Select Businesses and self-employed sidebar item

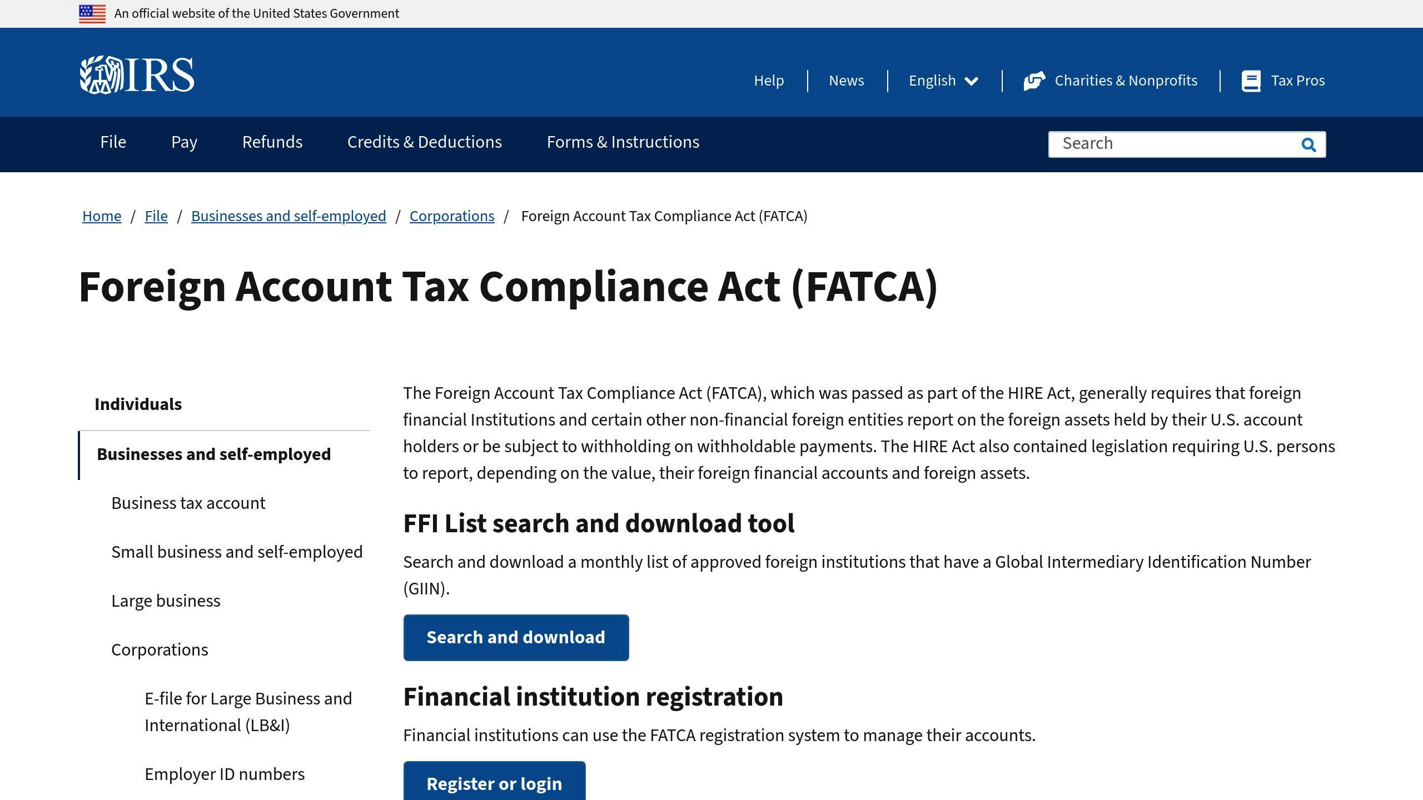(x=213, y=454)
